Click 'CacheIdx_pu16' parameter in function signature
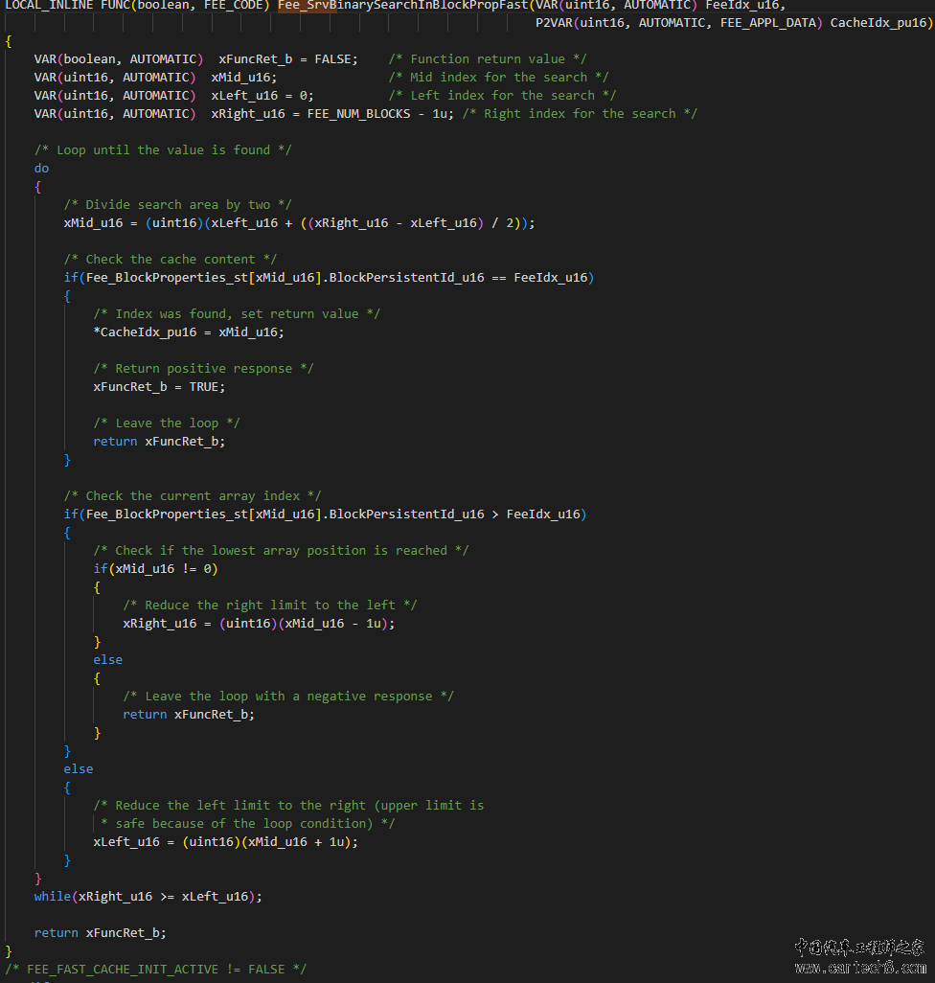Screen dimensions: 935x983 tap(878, 23)
